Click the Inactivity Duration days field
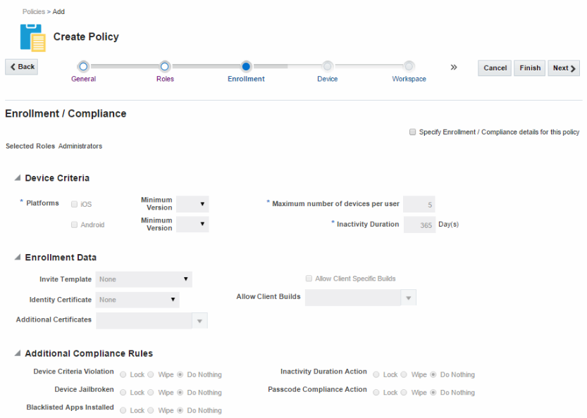This screenshot has width=587, height=418. point(419,225)
